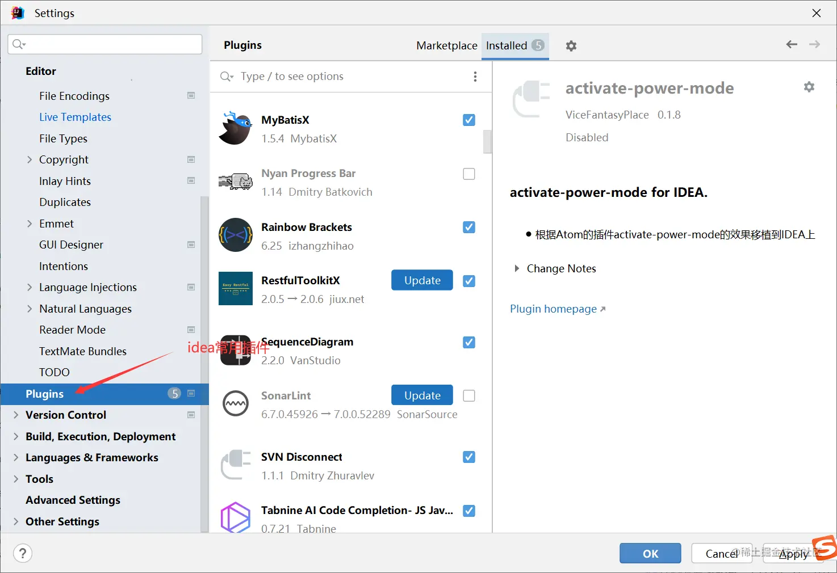The image size is (837, 573).
Task: Click the project-level icon beside Version Control
Action: pos(191,415)
